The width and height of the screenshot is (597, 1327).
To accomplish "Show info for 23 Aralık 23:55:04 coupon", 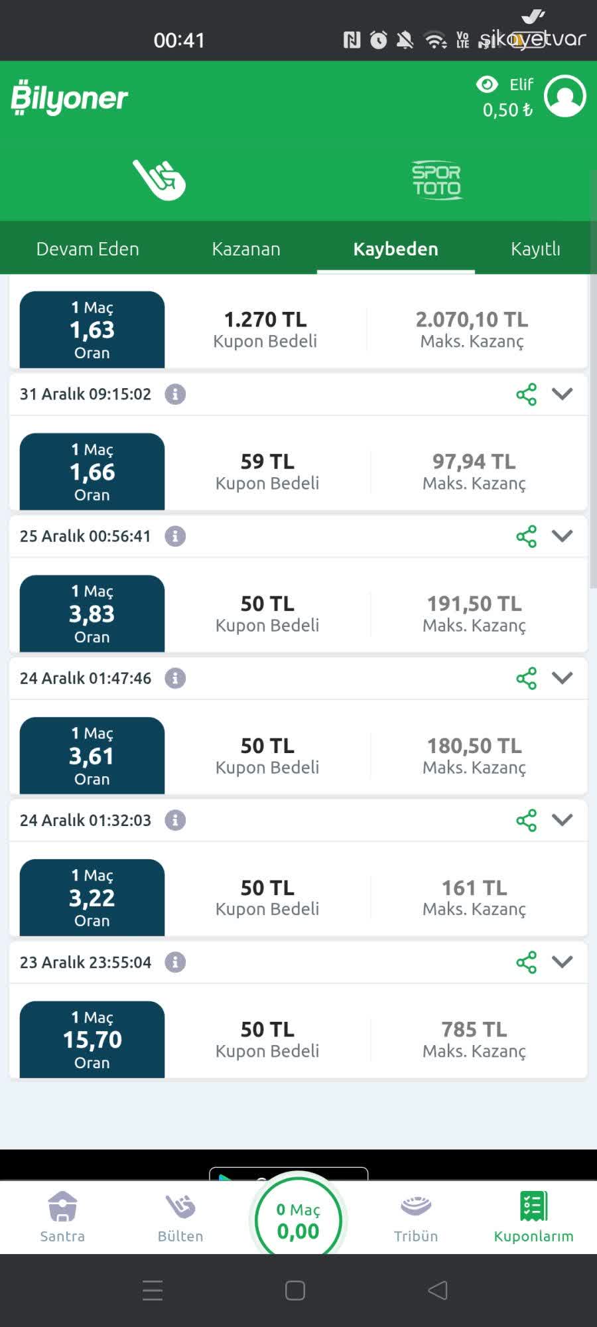I will pos(175,962).
